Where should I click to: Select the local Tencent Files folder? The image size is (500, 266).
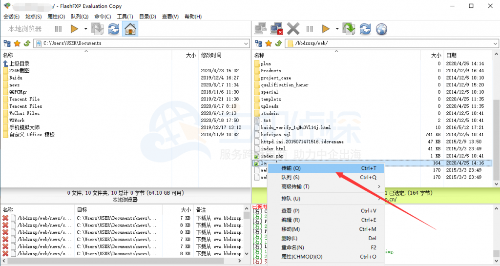25,106
